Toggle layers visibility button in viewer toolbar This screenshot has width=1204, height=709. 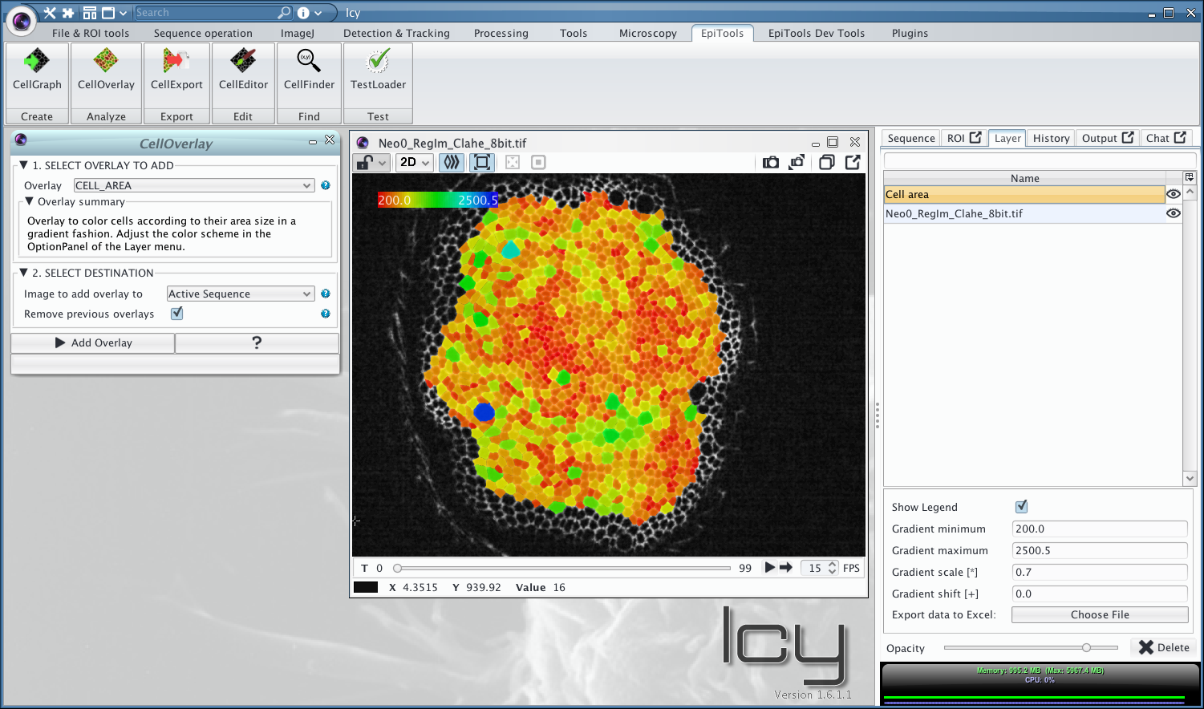[x=452, y=162]
